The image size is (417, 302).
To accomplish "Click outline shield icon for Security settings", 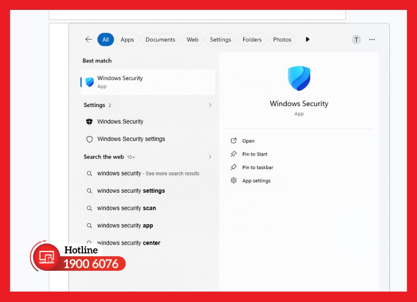I will click(90, 139).
